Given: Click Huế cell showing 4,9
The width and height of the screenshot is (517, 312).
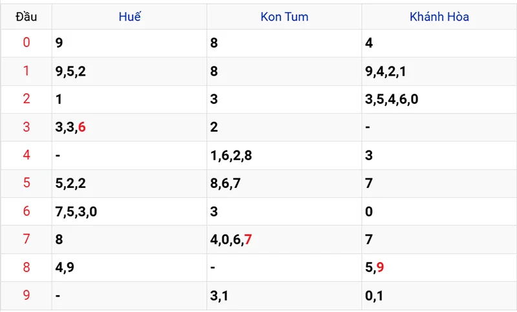Looking at the screenshot, I should point(65,267).
